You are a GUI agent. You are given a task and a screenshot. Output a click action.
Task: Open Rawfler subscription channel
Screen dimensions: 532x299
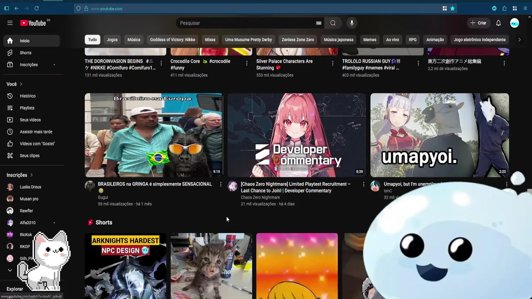(x=32, y=211)
